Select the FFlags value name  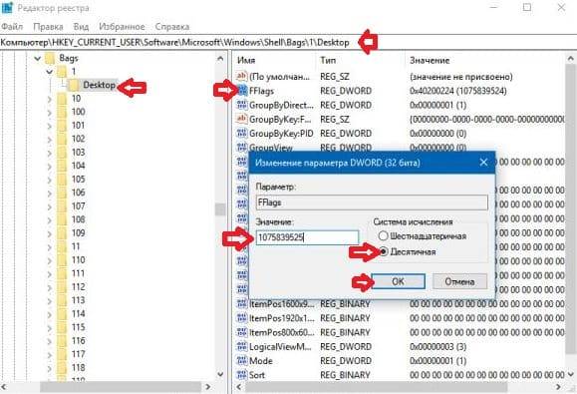(262, 91)
